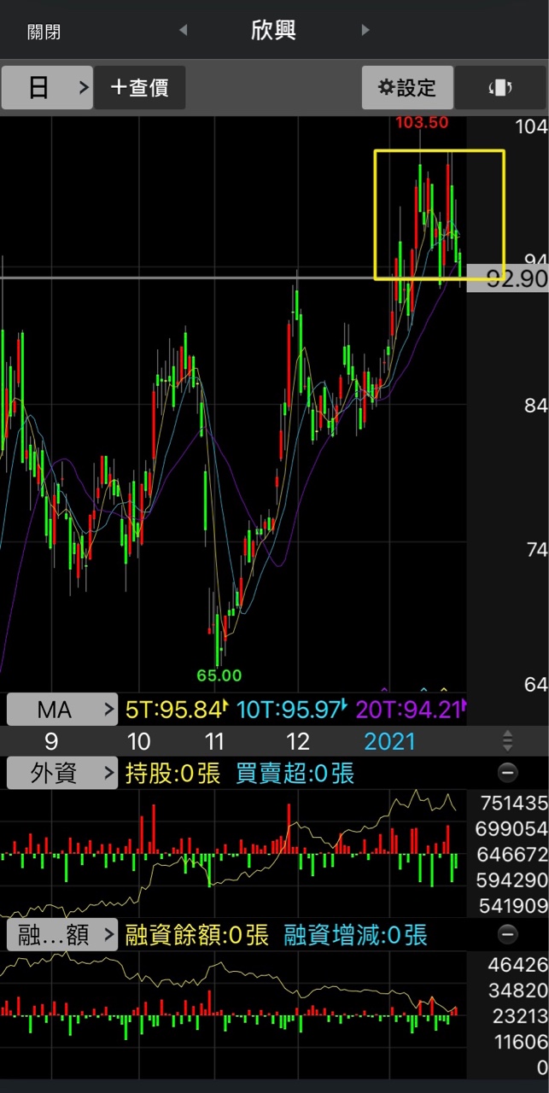Tap the 103.50 high price label
Viewport: 549px width, 1093px height.
(x=421, y=122)
